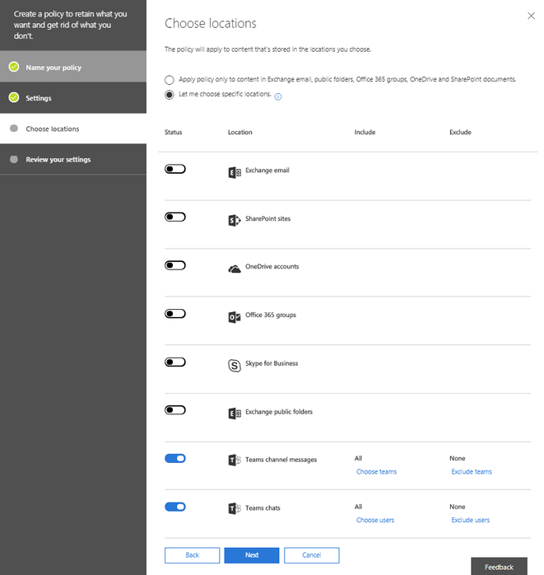Click the Office 365 groups icon
Viewport: 544px width, 575px height.
(x=235, y=317)
